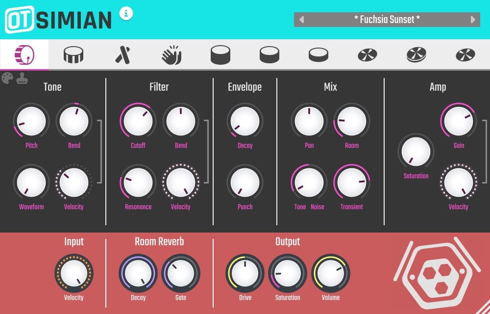This screenshot has width=490, height=314.
Task: Click the Drive label text
Action: click(245, 298)
